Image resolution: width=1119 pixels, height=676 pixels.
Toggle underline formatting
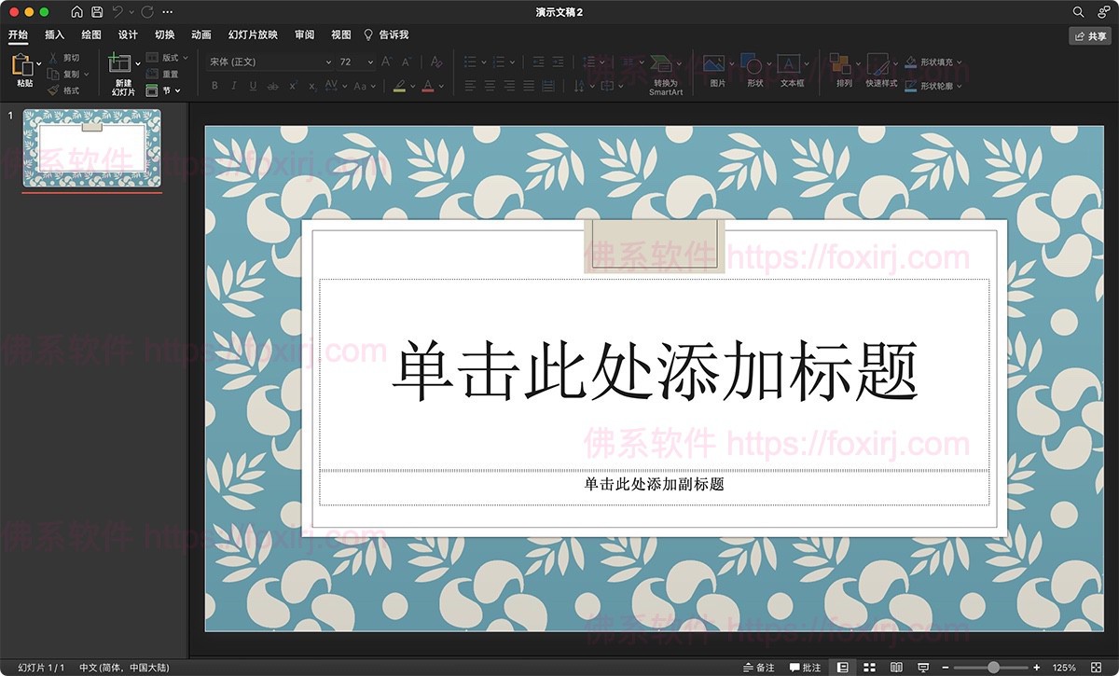pyautogui.click(x=252, y=85)
